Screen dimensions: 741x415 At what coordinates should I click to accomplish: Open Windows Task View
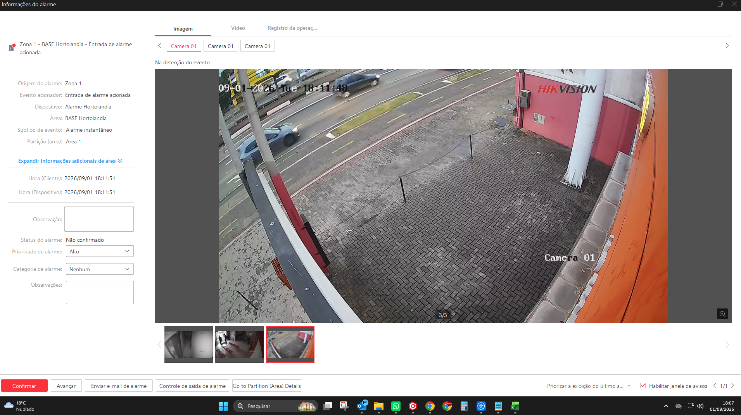(x=328, y=406)
